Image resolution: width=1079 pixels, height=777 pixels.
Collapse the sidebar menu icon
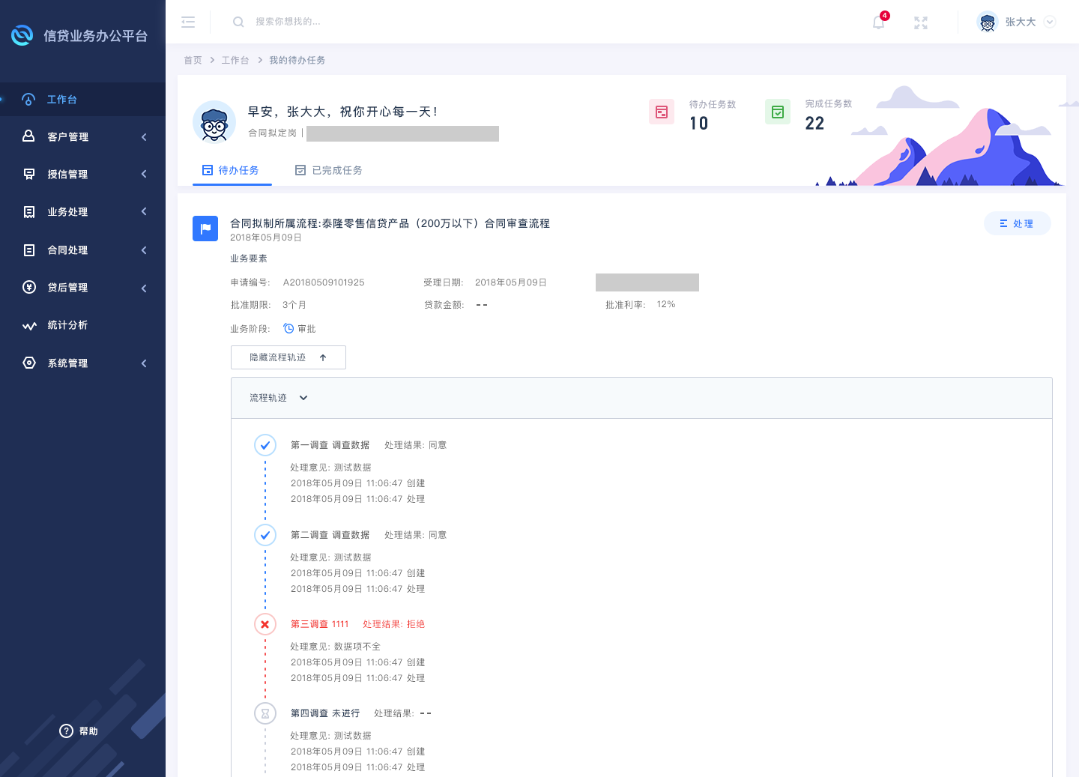(188, 22)
